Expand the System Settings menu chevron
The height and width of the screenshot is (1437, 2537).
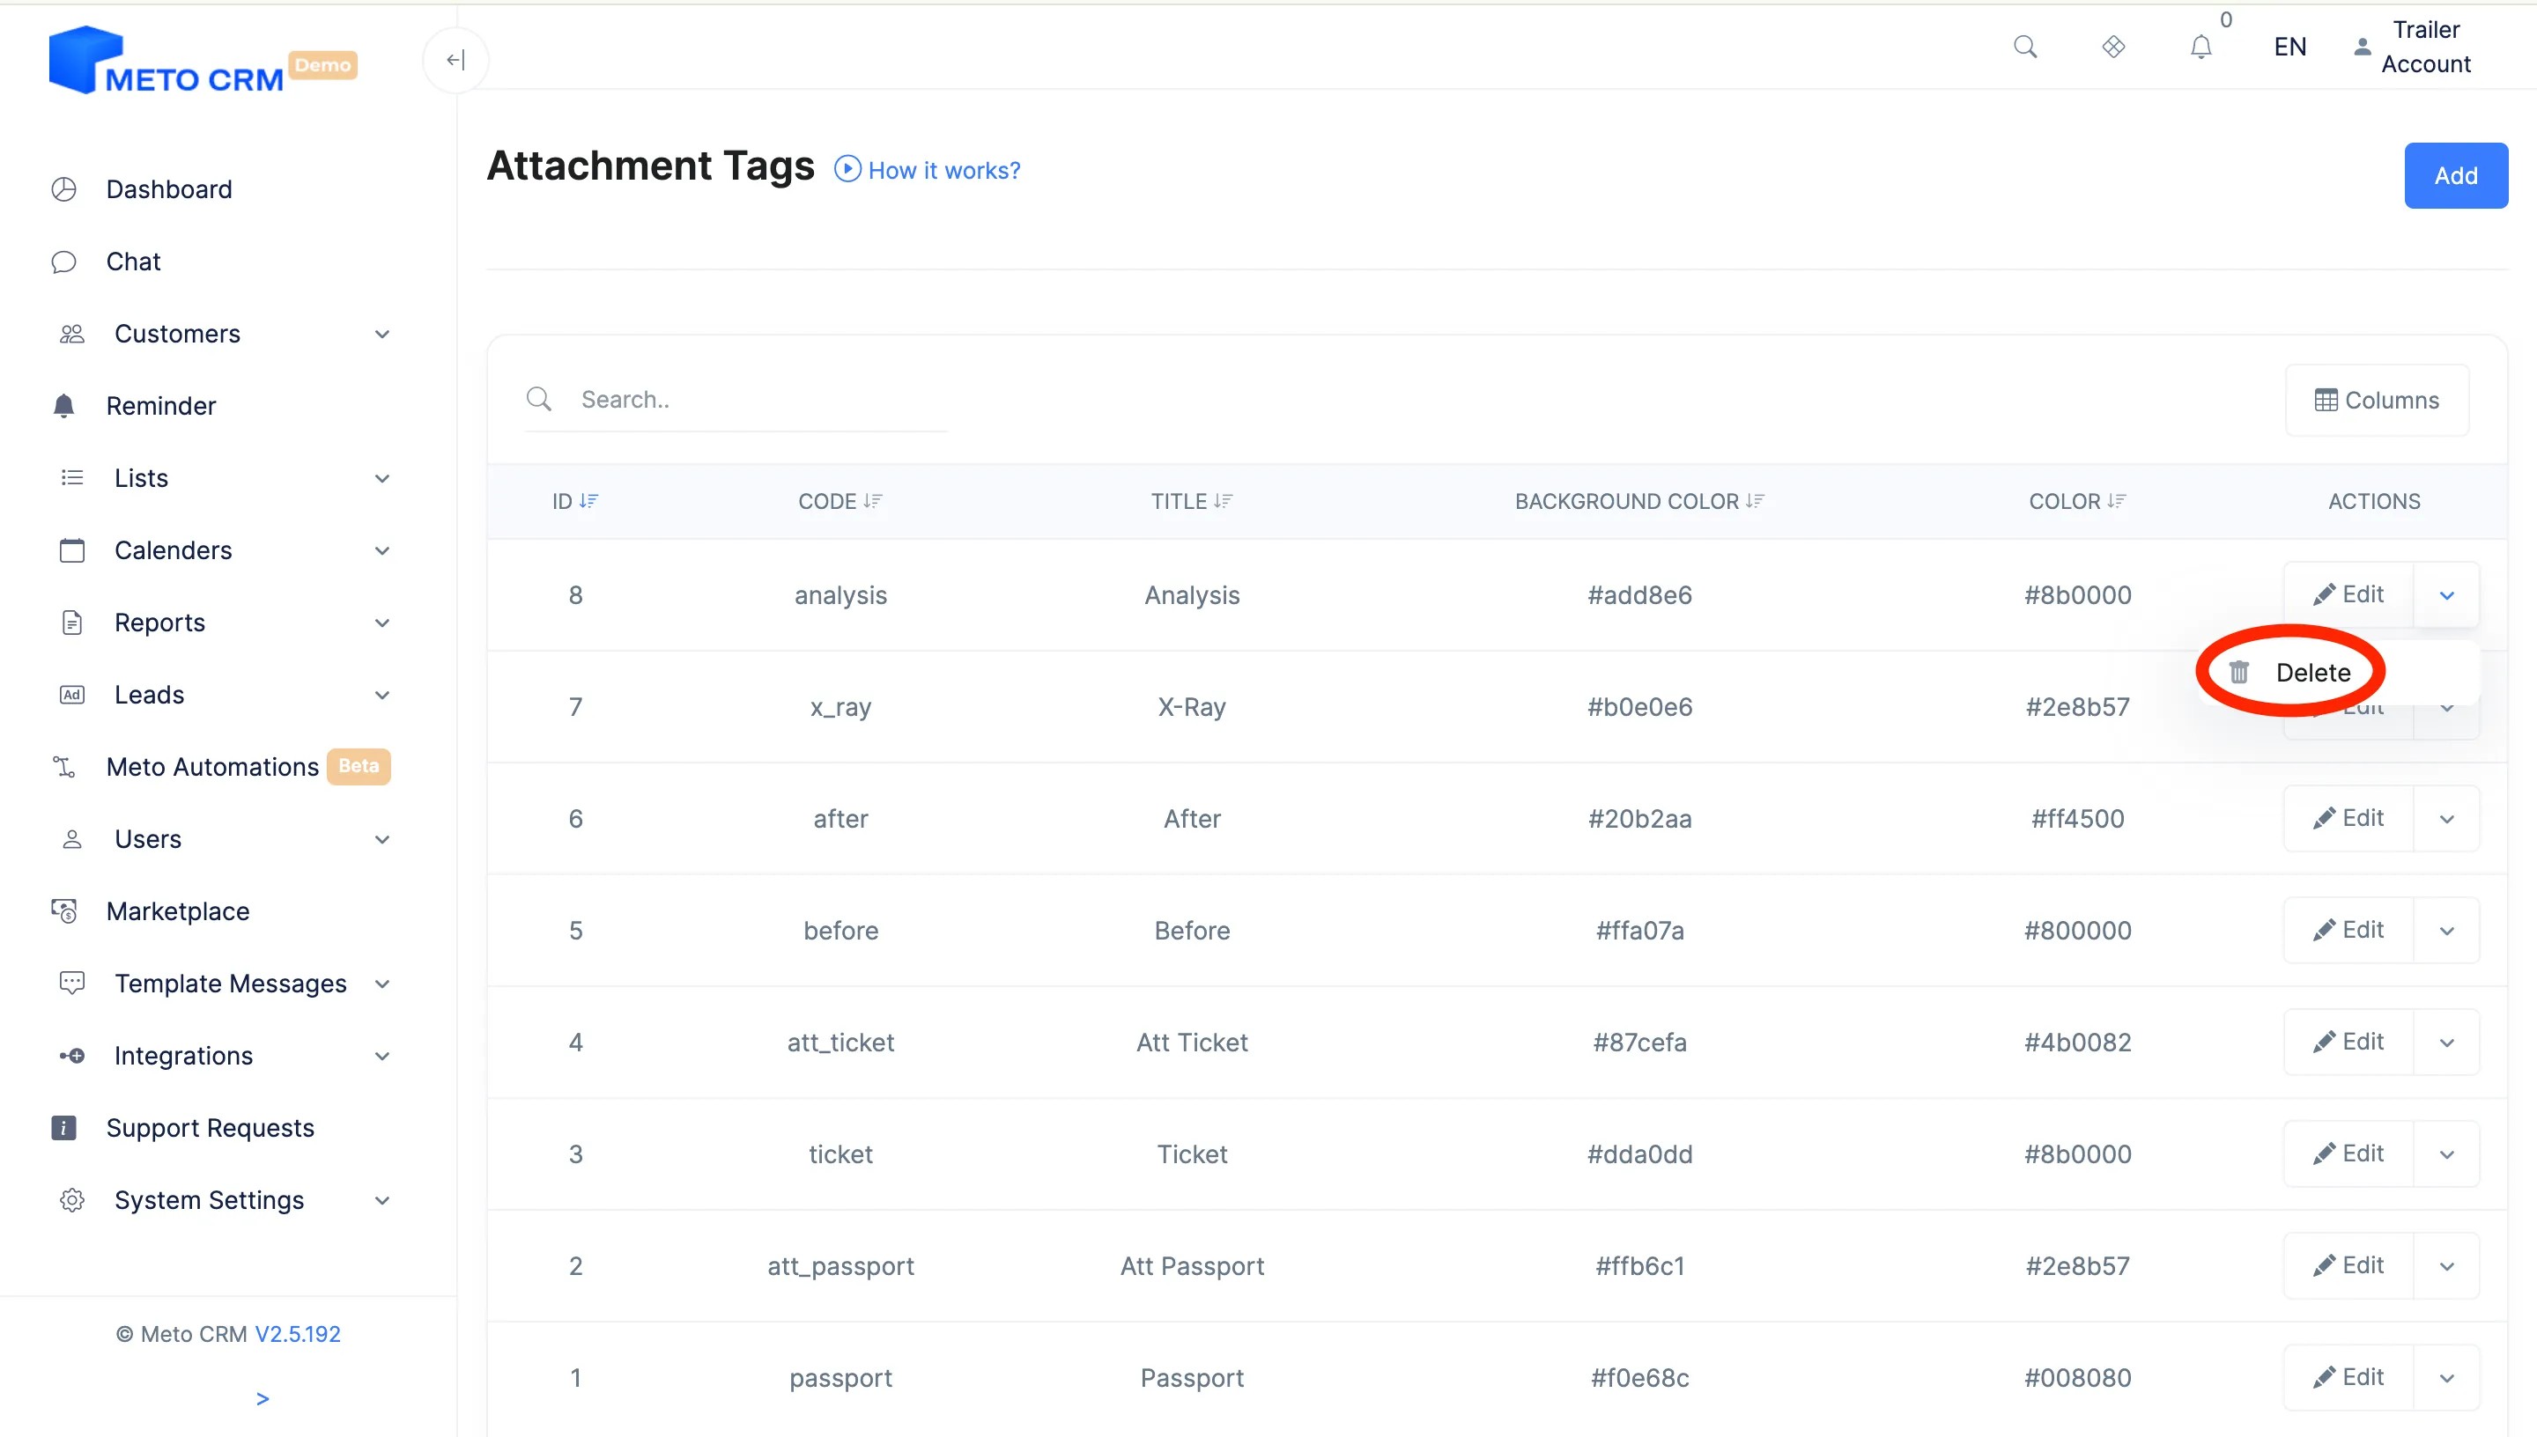(382, 1199)
